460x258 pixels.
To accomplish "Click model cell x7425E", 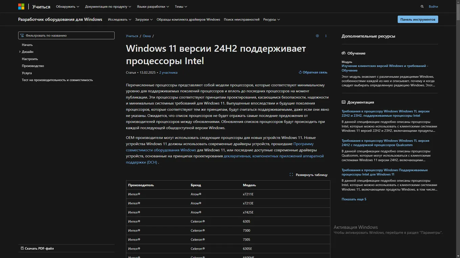I will click(248, 212).
